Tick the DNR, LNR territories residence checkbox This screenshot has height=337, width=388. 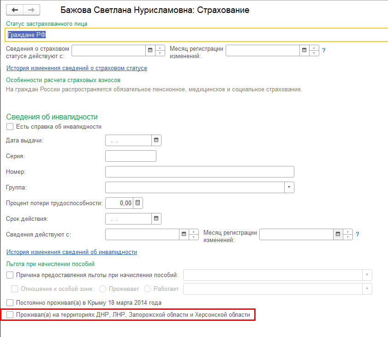(x=10, y=315)
